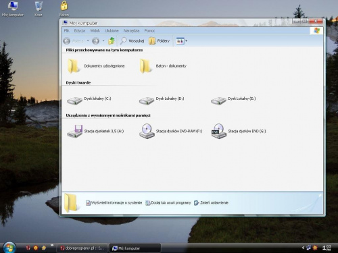Click the first red quick launch icon
The image size is (338, 253).
(x=28, y=248)
